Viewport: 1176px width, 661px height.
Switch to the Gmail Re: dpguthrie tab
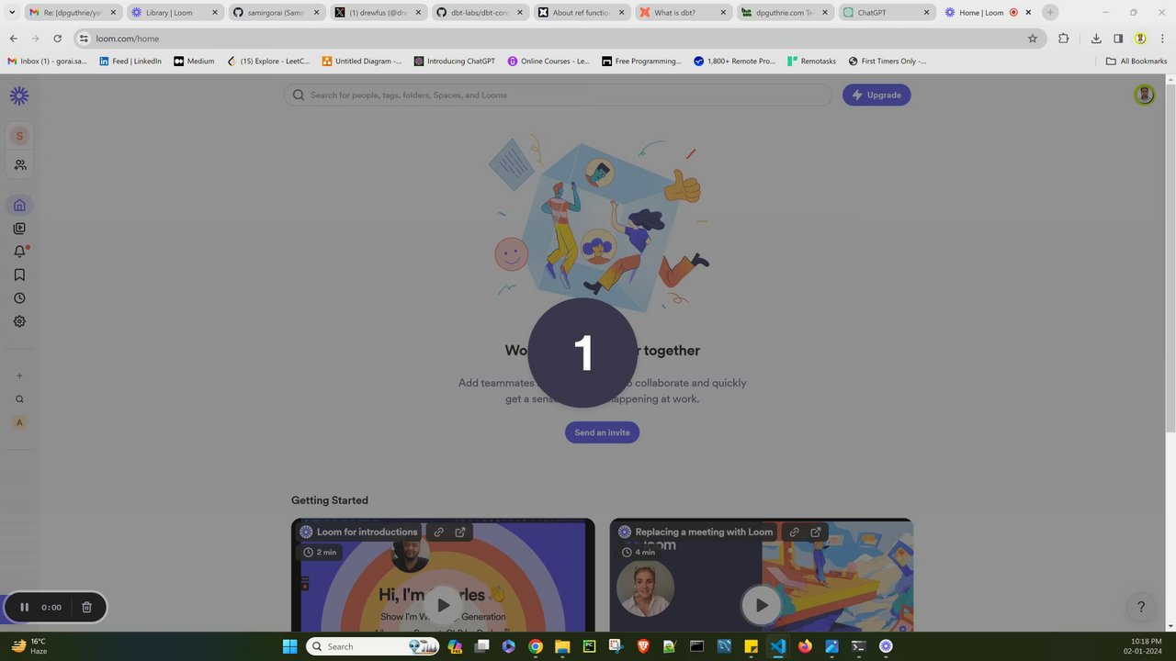(x=73, y=13)
